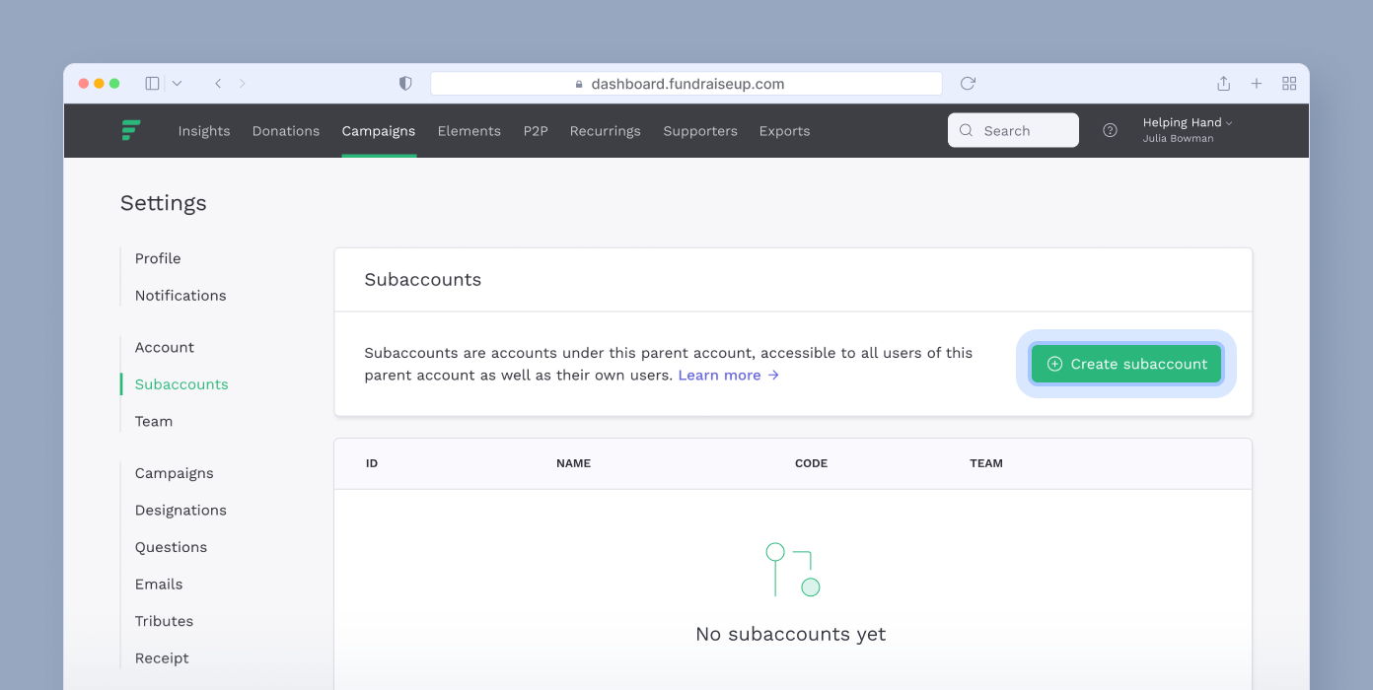Click the Safari share icon
1373x690 pixels.
(x=1223, y=84)
